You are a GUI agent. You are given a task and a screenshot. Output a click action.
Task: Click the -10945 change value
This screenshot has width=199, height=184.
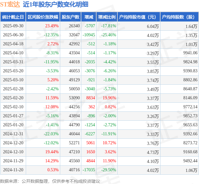tap(89, 35)
